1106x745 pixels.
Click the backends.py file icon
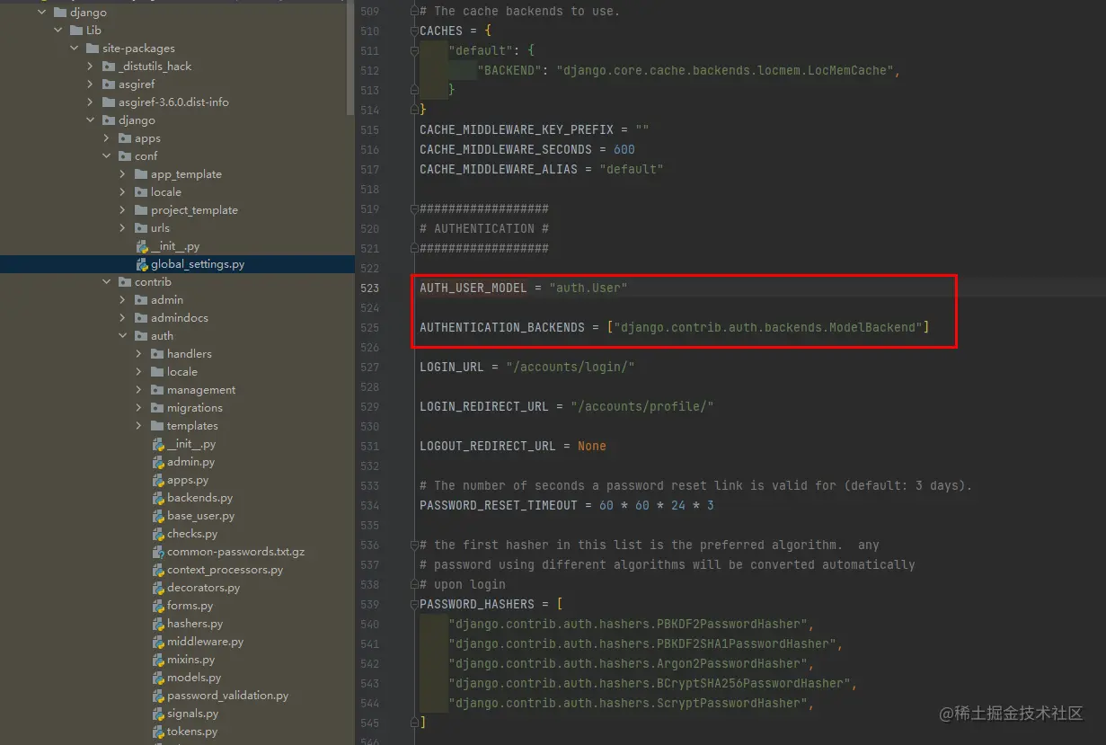coord(158,498)
